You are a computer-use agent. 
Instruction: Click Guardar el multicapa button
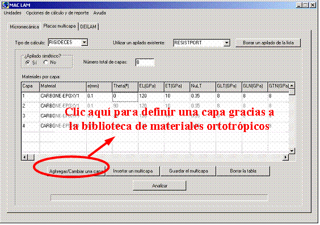click(x=188, y=171)
